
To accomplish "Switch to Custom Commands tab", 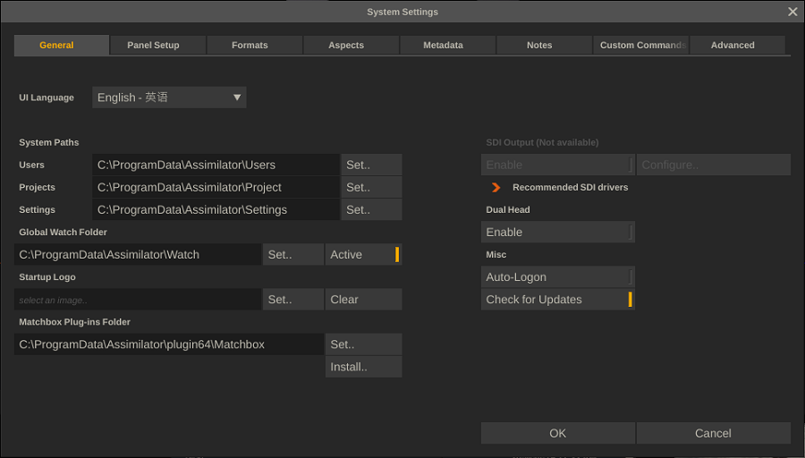I will point(640,46).
